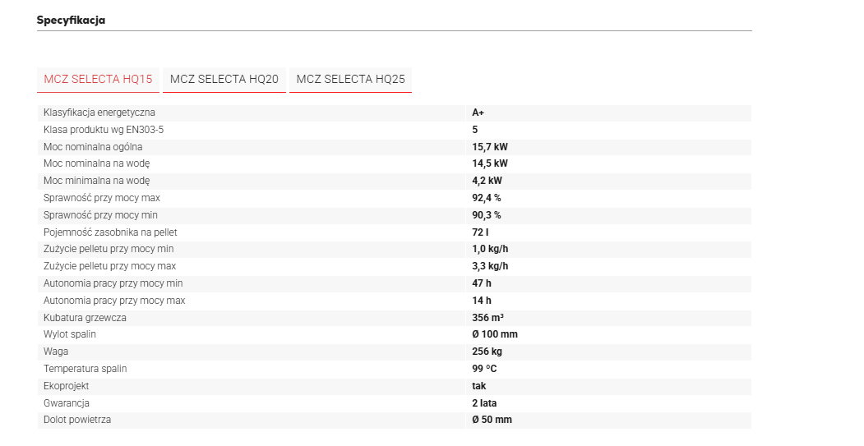Image resolution: width=864 pixels, height=446 pixels.
Task: Click the Specyfikacja section heading
Action: coord(71,20)
